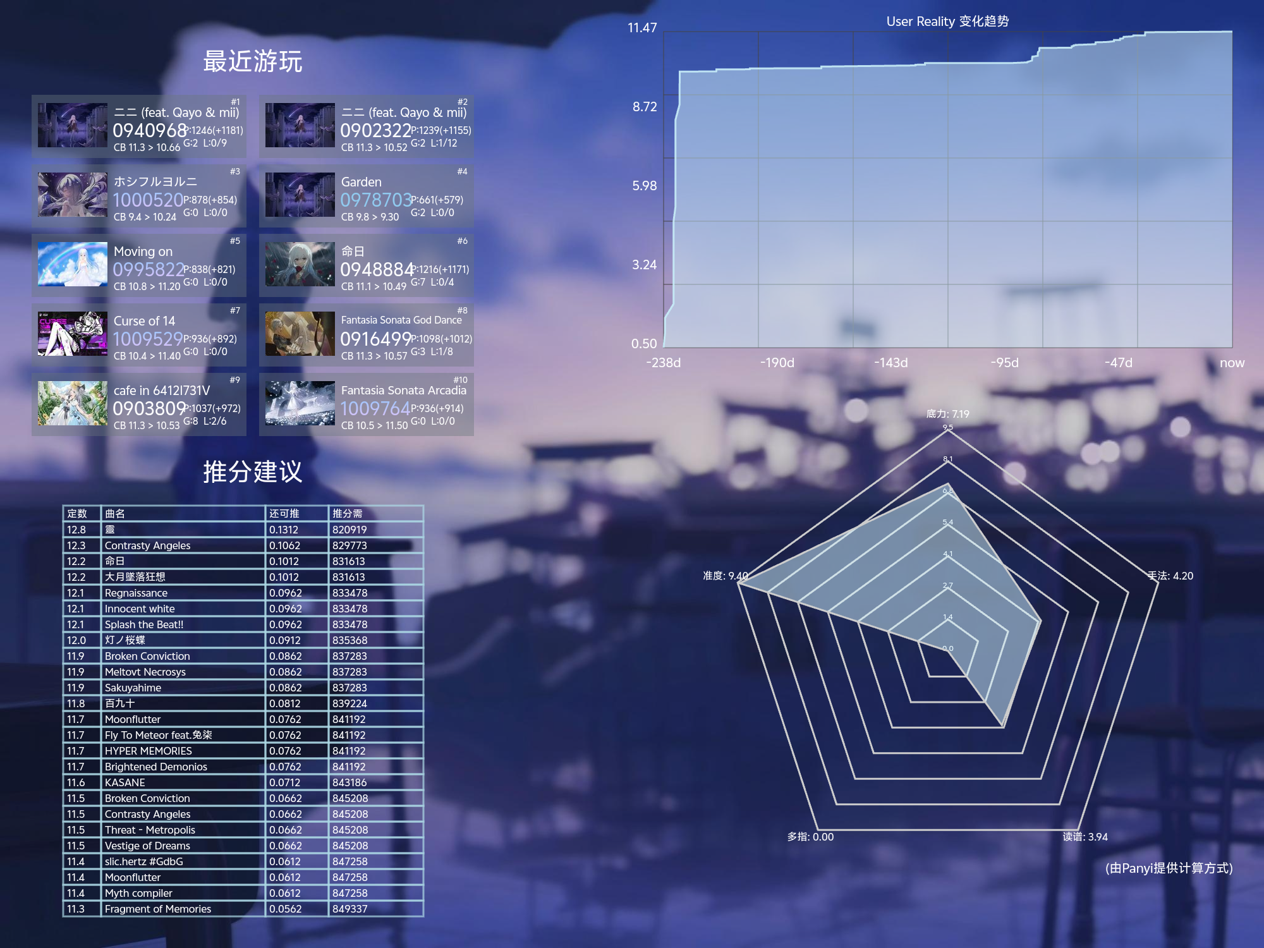Click the cafe in 6412I731V jacket art
Viewport: 1264px width, 948px height.
coord(72,404)
